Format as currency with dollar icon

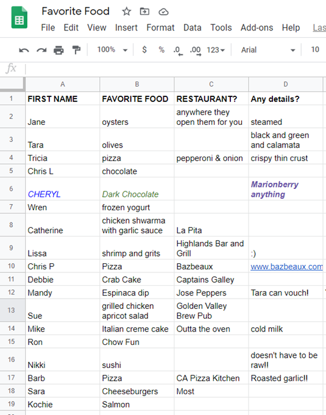[x=144, y=49]
